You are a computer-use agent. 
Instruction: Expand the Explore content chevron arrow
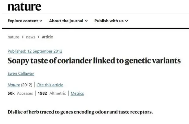pos(41,21)
